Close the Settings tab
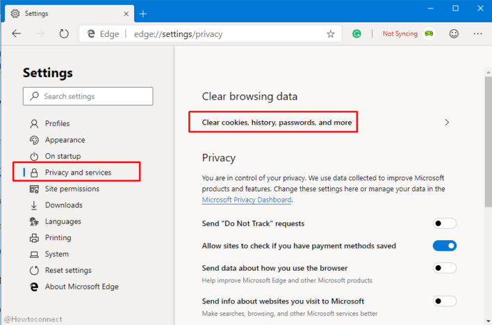Image resolution: width=492 pixels, height=325 pixels. [126, 14]
